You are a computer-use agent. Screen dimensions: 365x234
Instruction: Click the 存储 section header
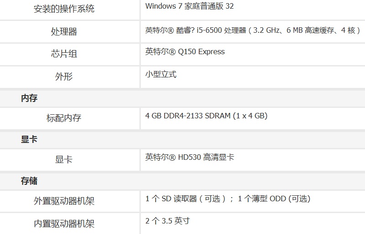(29, 181)
